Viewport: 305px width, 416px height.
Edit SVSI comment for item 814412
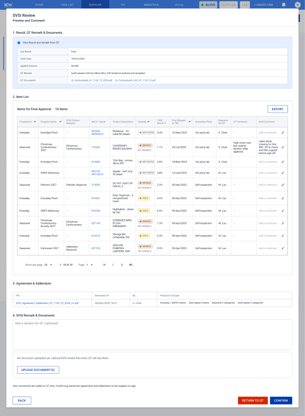coord(283,236)
